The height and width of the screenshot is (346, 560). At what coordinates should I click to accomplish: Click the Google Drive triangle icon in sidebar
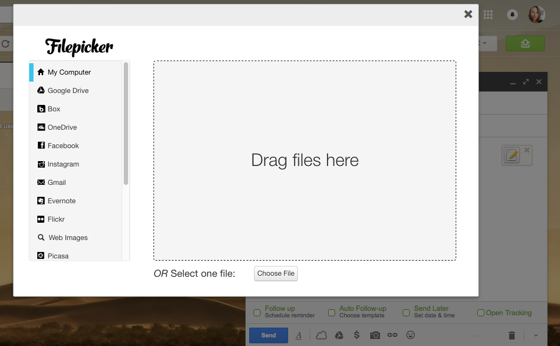click(41, 90)
